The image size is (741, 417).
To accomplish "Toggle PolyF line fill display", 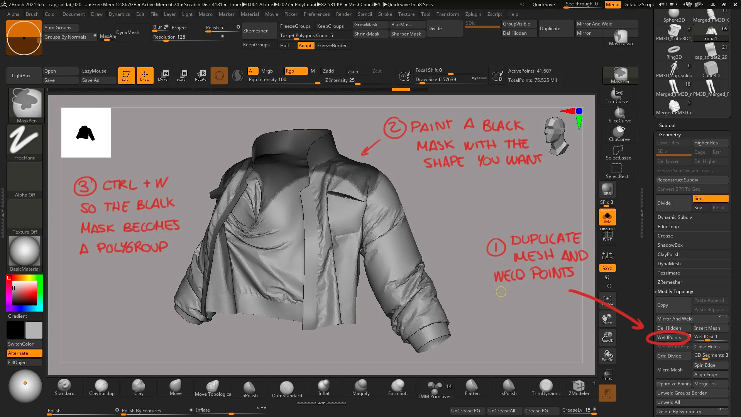I will (607, 235).
